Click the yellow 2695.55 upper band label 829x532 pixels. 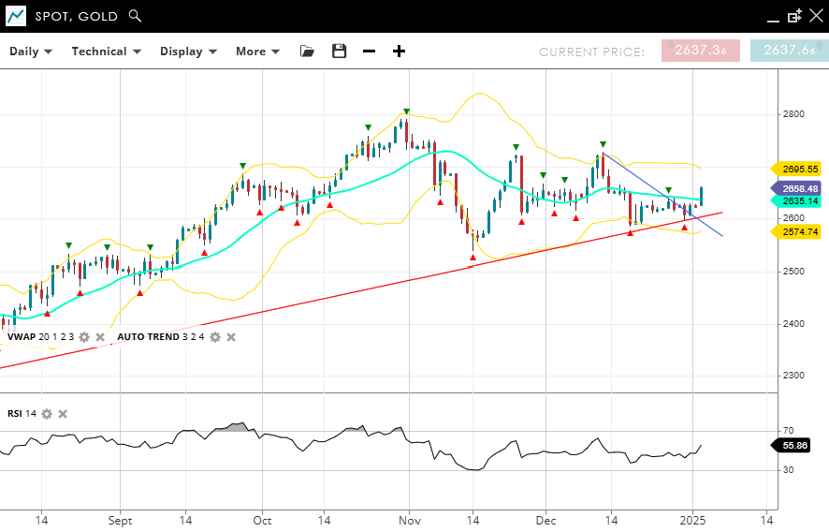tap(799, 169)
